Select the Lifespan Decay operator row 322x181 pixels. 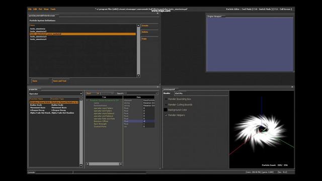(x=54, y=110)
